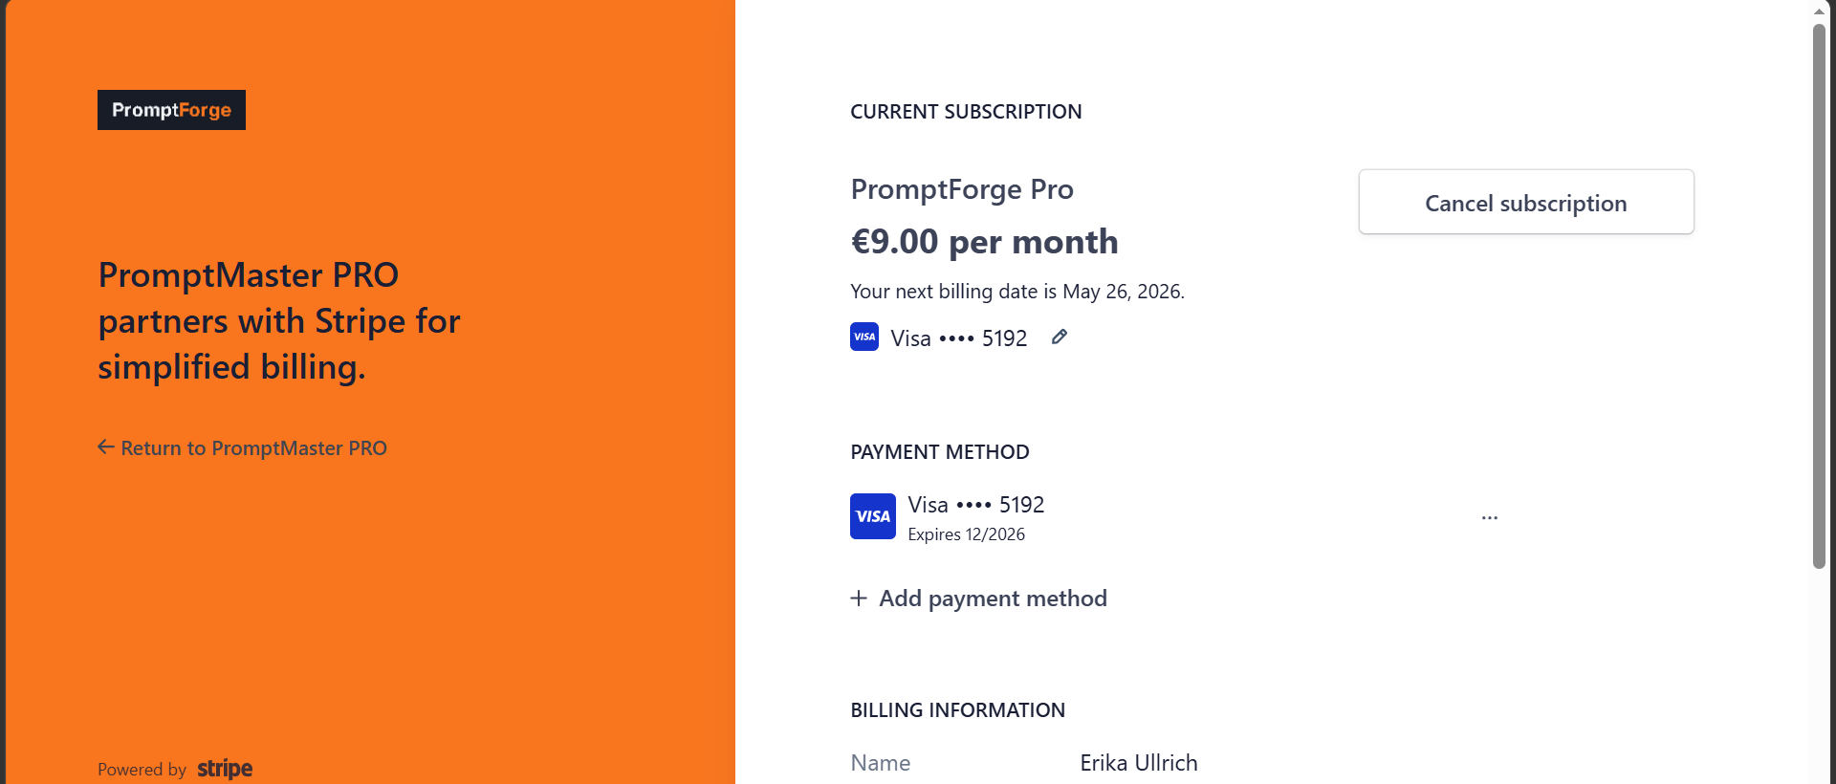The width and height of the screenshot is (1836, 784).
Task: Select the PromptForge Pro plan name
Action: pyautogui.click(x=962, y=189)
